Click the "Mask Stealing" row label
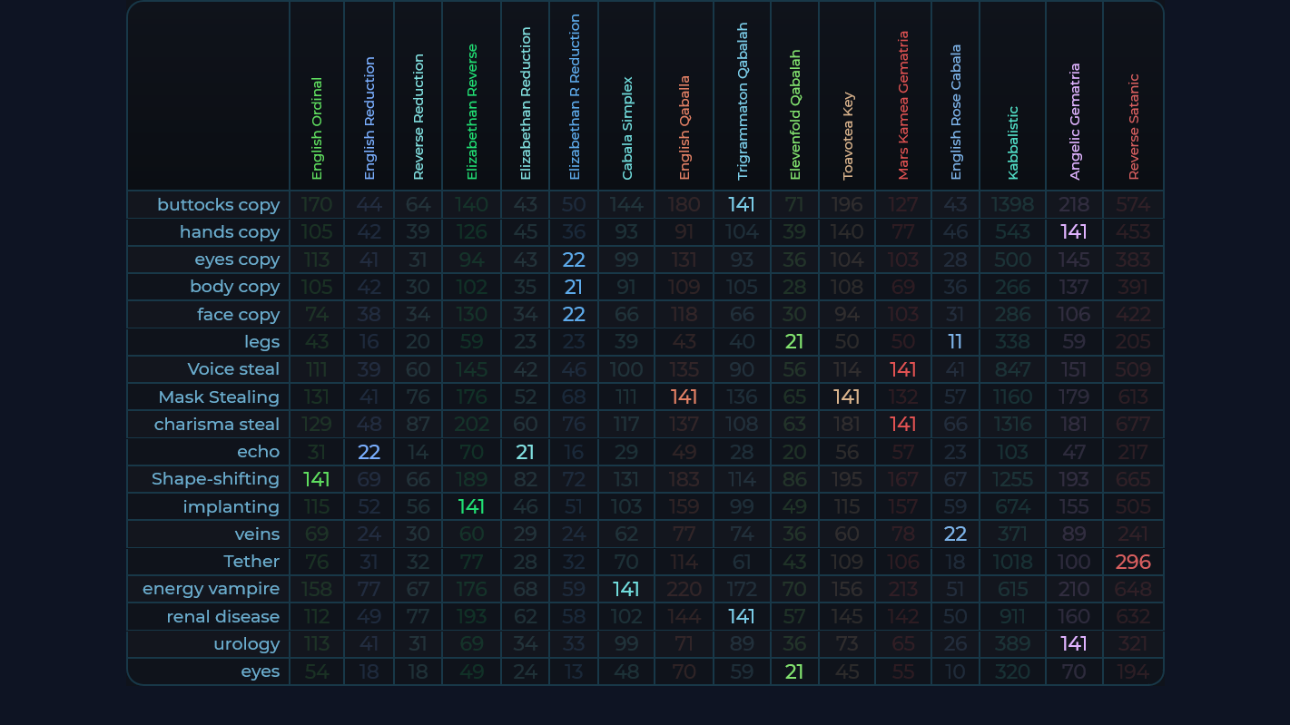Image resolution: width=1290 pixels, height=725 pixels. (x=219, y=397)
